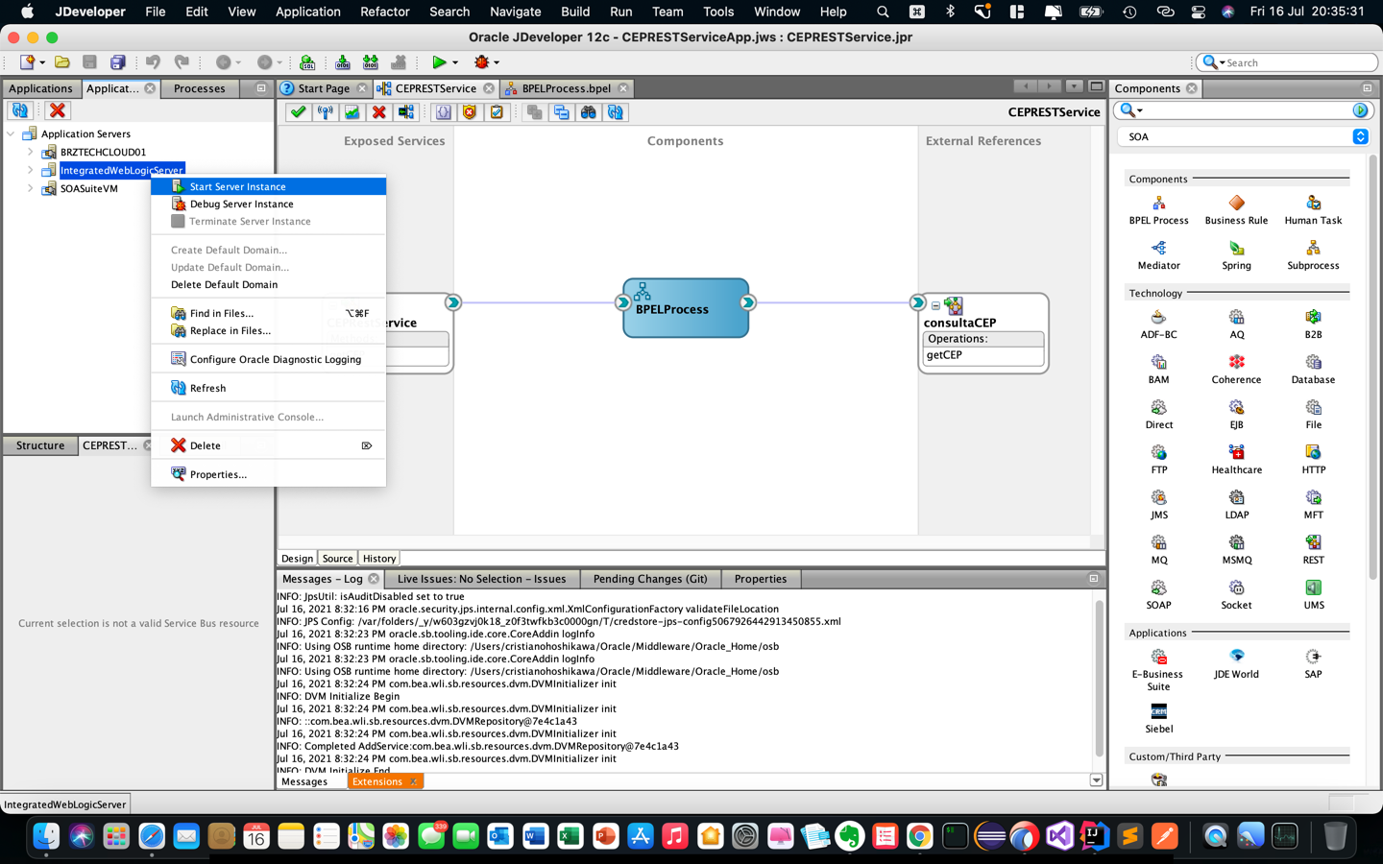The image size is (1383, 864).
Task: Click the green Run toolbar button
Action: pyautogui.click(x=438, y=62)
